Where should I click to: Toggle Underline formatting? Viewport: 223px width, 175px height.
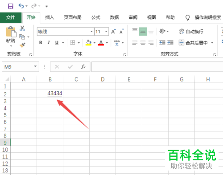(57, 43)
